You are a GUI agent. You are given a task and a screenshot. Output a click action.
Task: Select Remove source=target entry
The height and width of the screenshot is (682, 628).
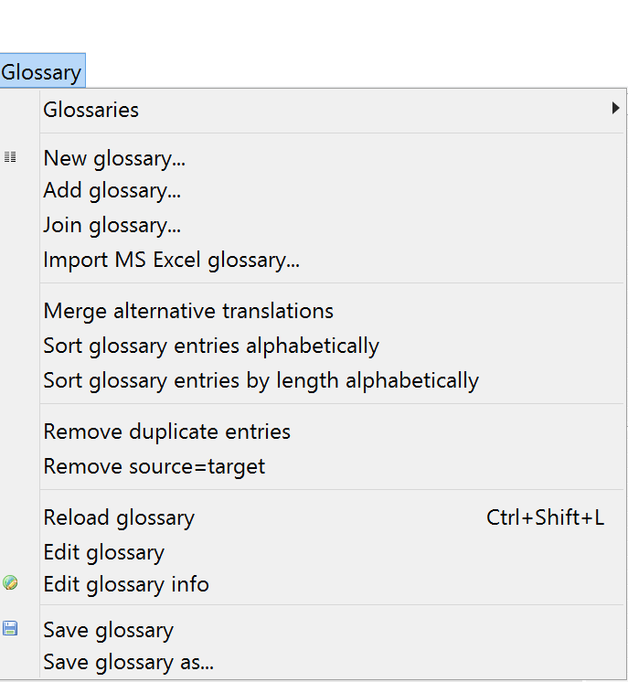(x=154, y=466)
